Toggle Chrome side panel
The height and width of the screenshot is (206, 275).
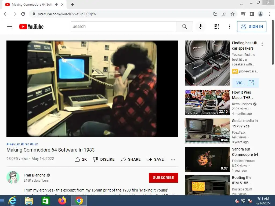click(x=252, y=14)
